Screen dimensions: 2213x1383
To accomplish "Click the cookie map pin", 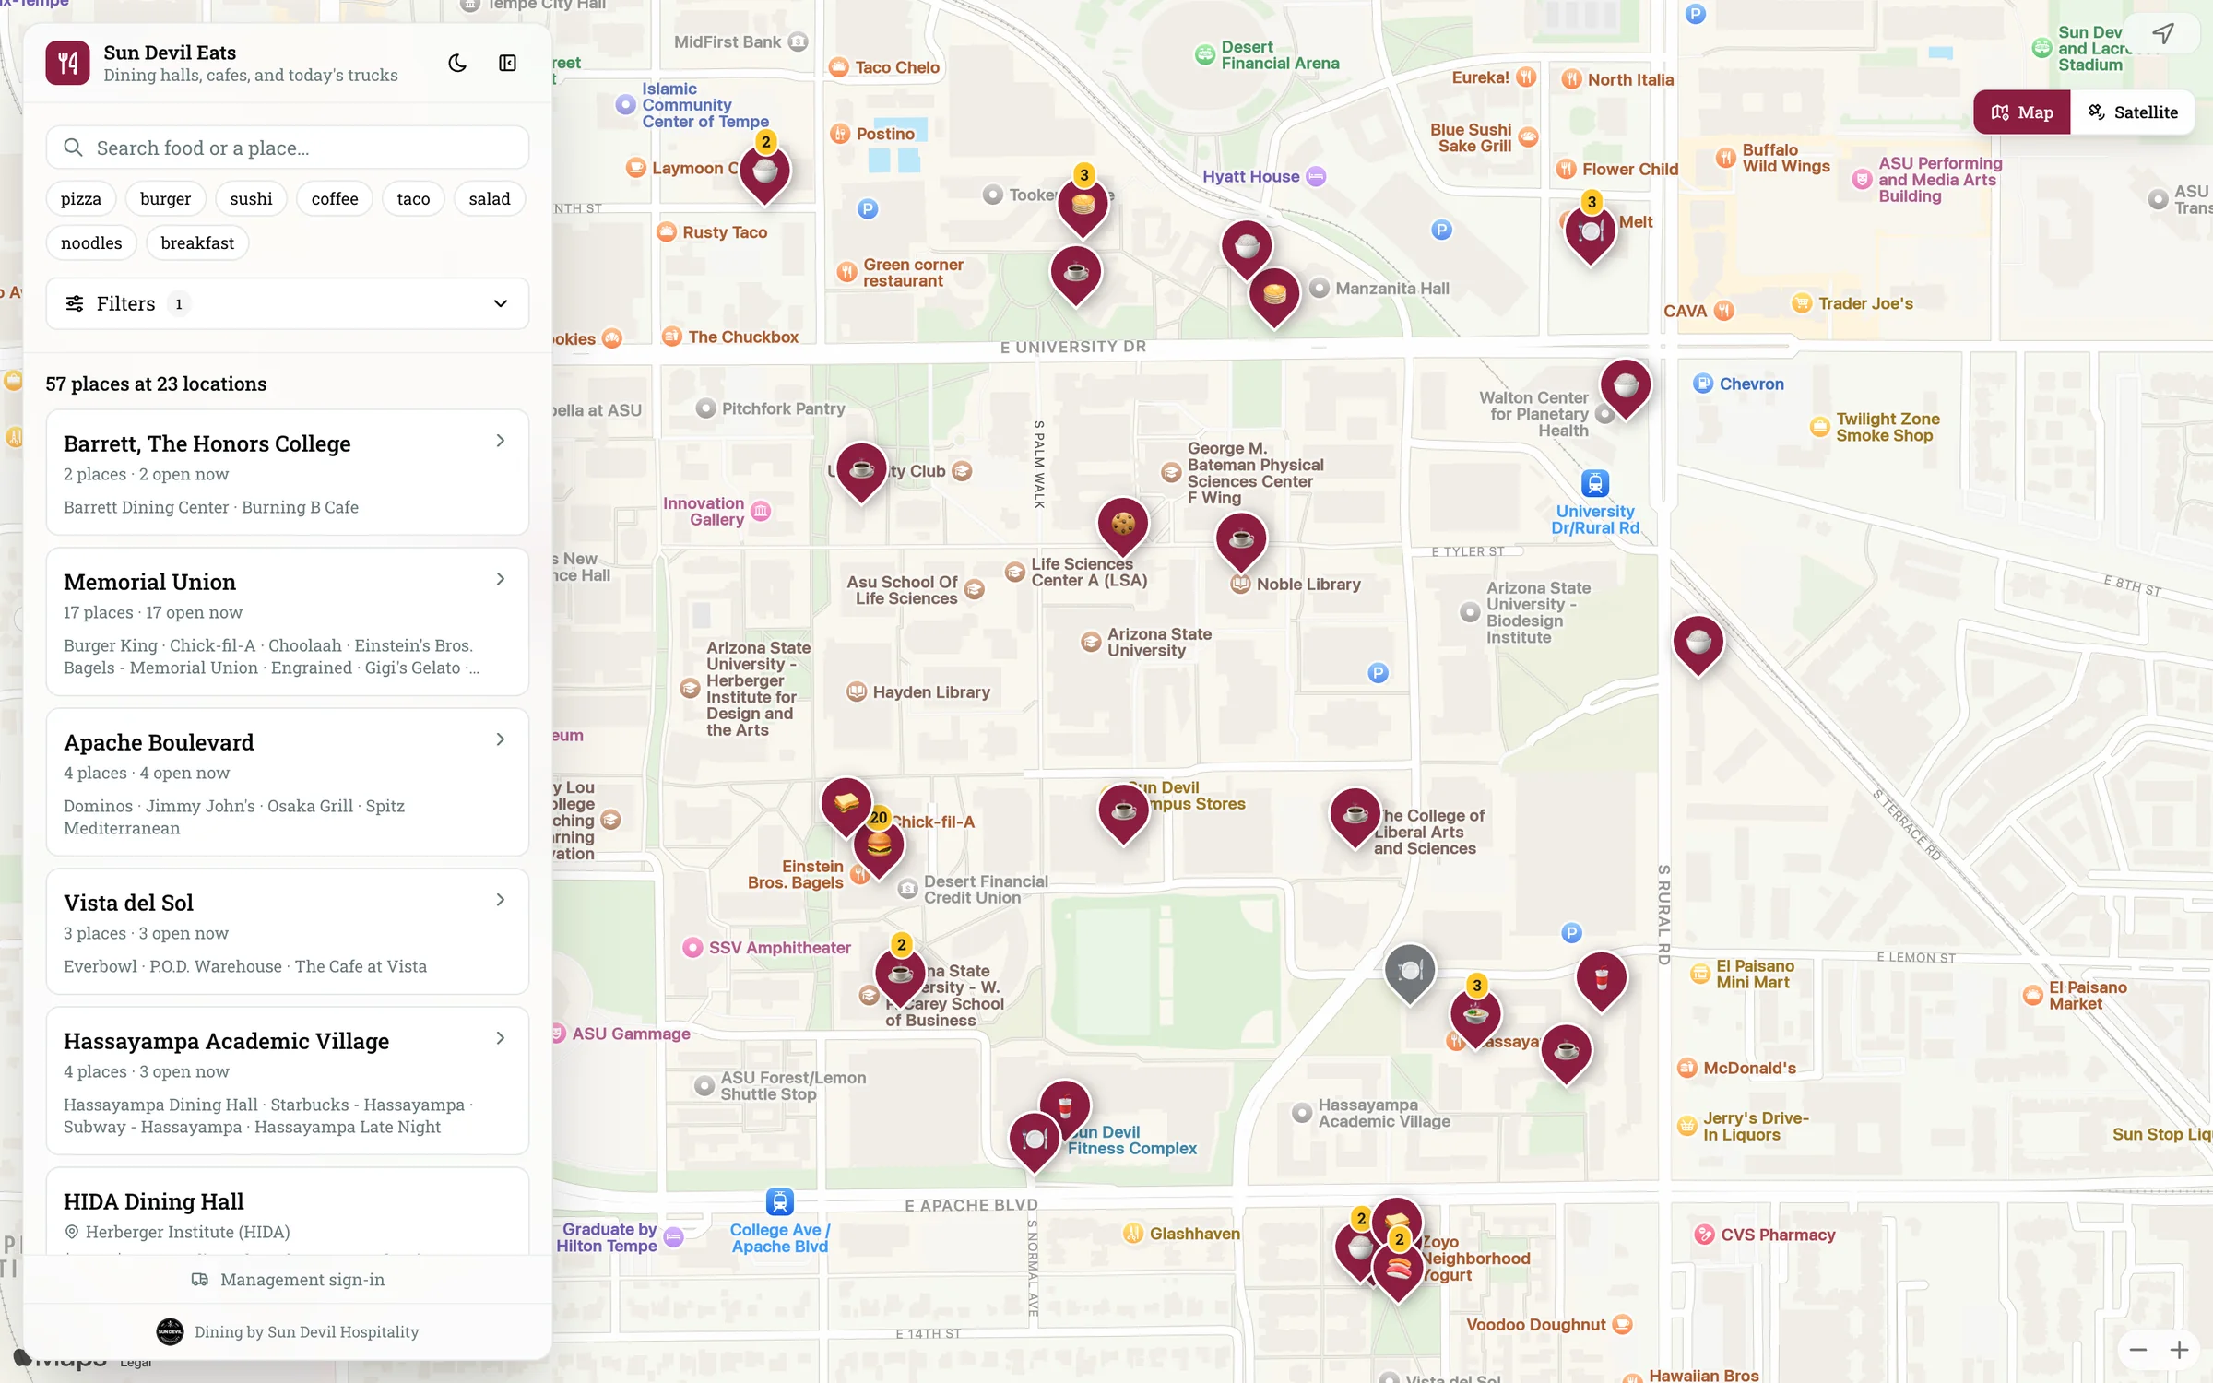I will [1122, 526].
